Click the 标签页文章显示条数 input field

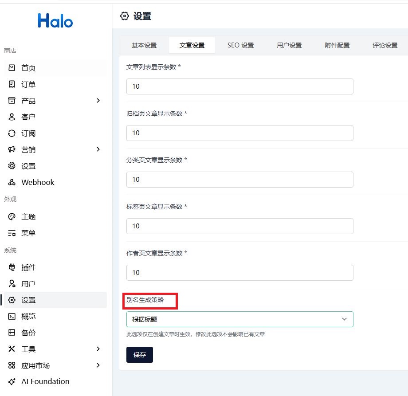(x=239, y=226)
